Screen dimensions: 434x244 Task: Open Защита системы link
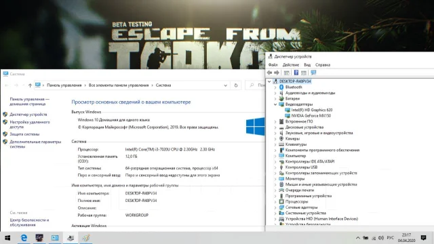click(x=24, y=134)
